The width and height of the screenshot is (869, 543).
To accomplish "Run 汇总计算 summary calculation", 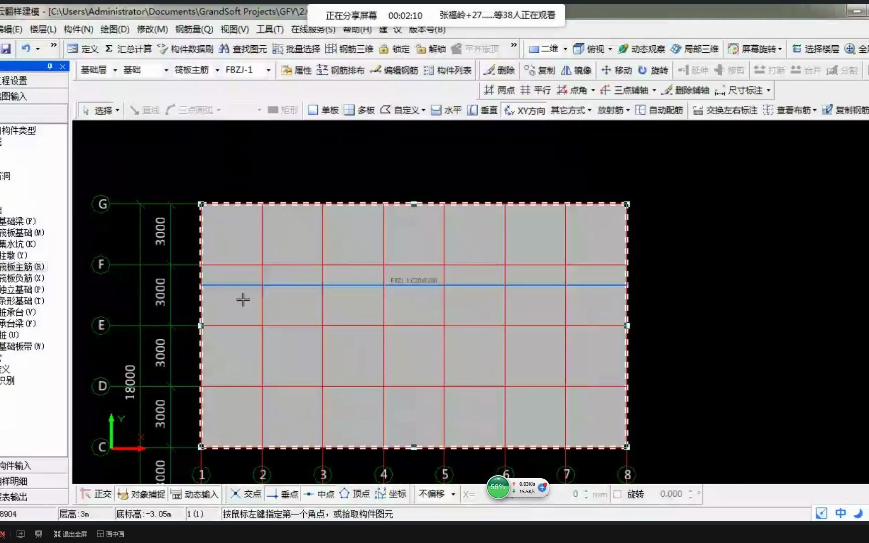I will (x=129, y=49).
